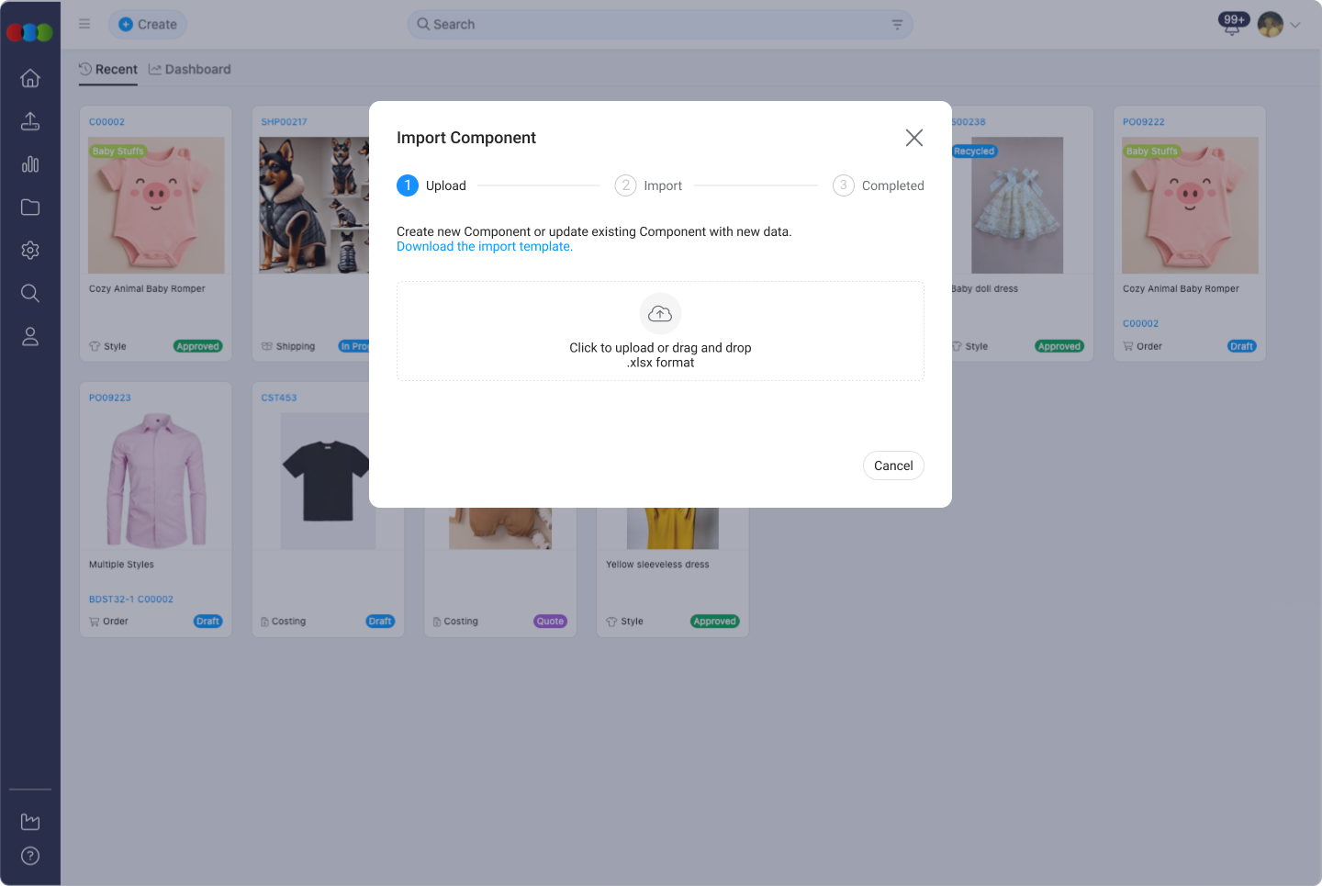This screenshot has width=1322, height=886.
Task: Open the factory section near sidebar bottom
Action: click(30, 822)
